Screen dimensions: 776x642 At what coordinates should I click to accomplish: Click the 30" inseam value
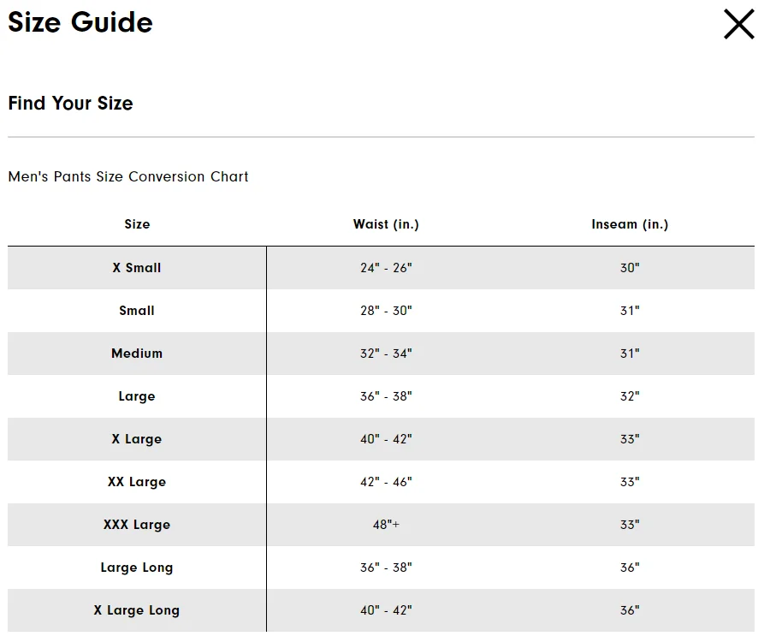[630, 268]
